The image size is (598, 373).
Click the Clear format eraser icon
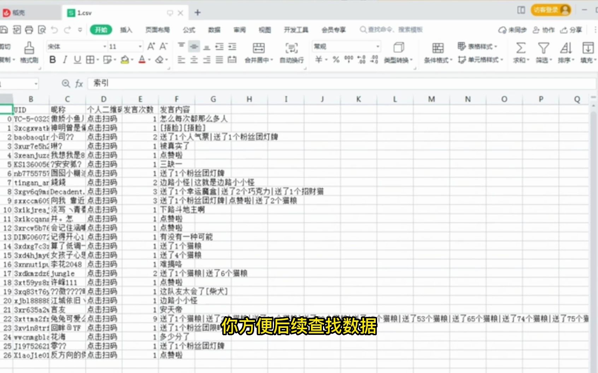(x=159, y=60)
